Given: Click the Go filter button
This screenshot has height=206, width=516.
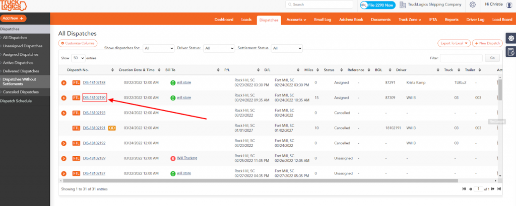Looking at the screenshot, I should (x=492, y=58).
